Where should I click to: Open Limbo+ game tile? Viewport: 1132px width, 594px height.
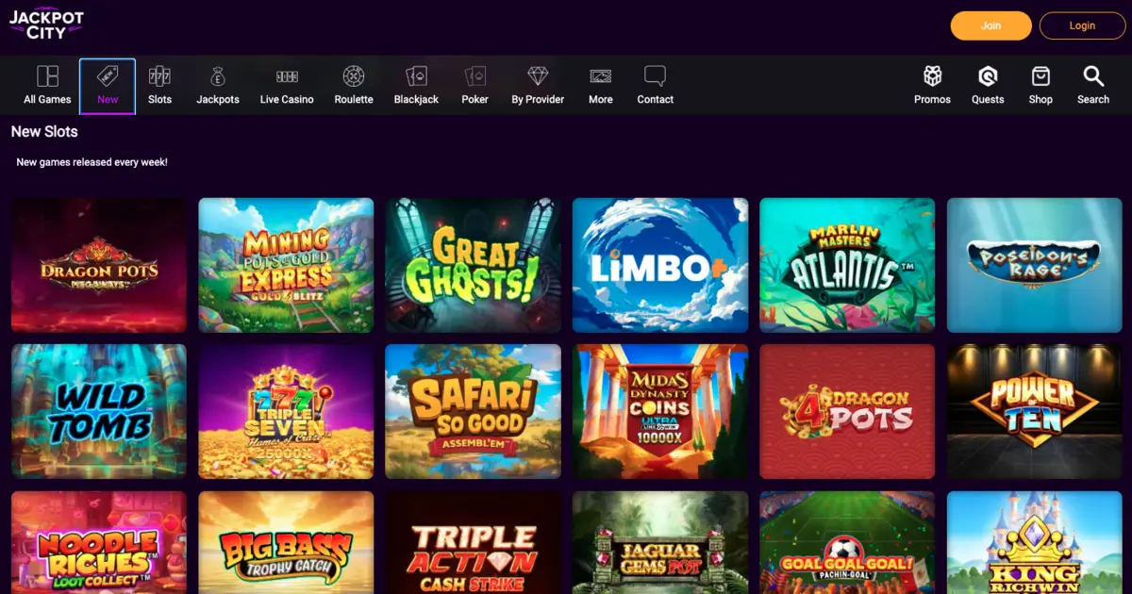[660, 265]
